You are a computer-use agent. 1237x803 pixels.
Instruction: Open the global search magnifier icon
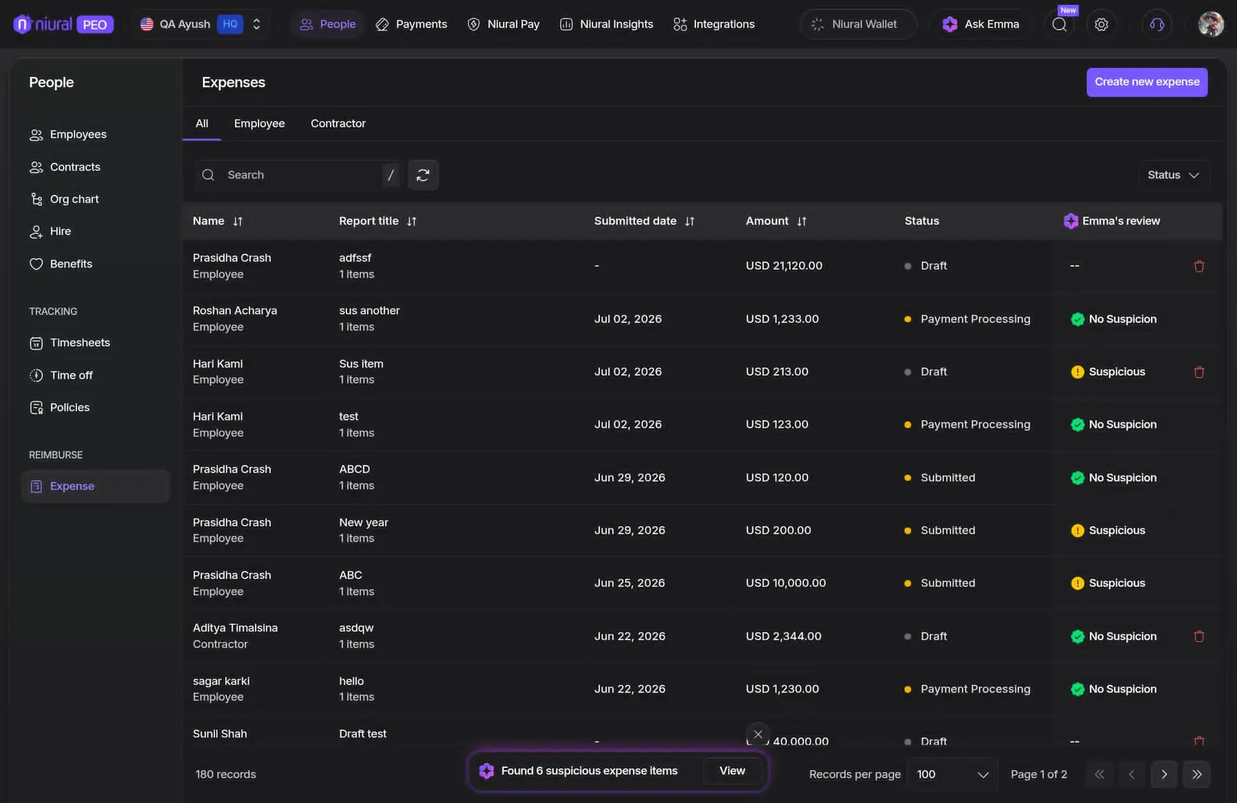tap(1060, 24)
